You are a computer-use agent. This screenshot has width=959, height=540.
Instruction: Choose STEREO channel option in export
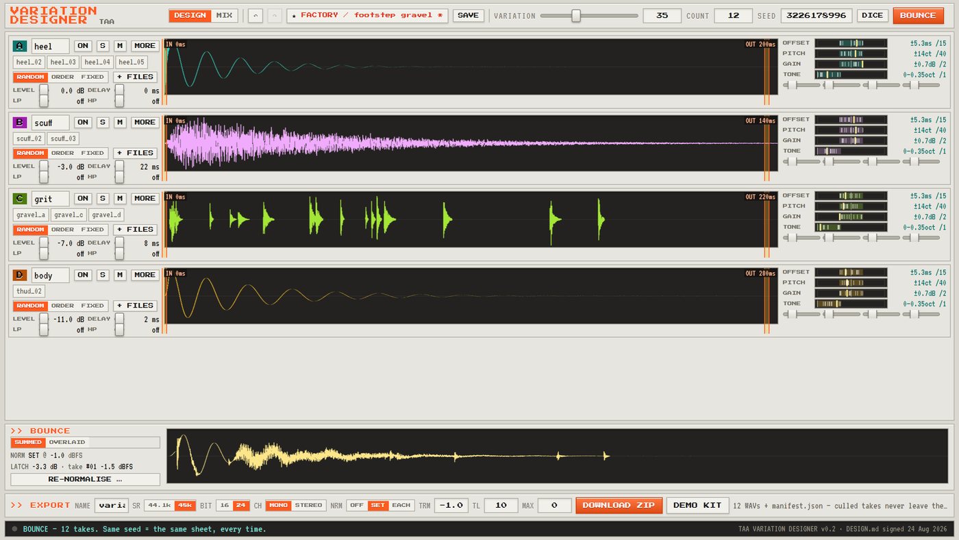pyautogui.click(x=308, y=506)
